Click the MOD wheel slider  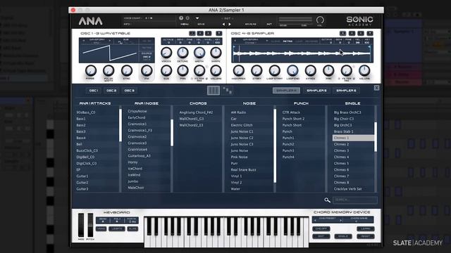coord(81,225)
